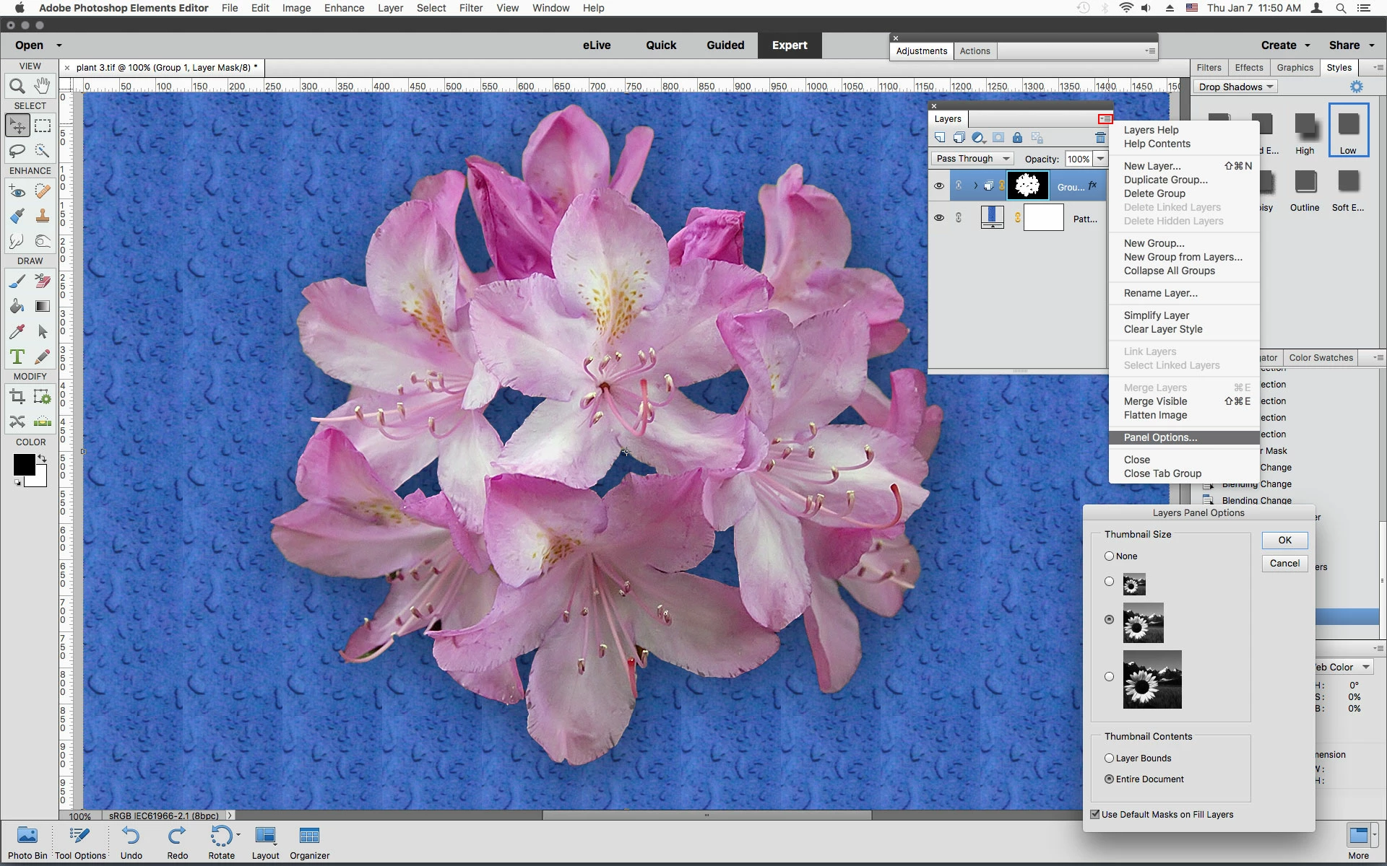Screen dimensions: 1387x866
Task: Open the Drop Shadows style dropdown
Action: click(x=1236, y=87)
